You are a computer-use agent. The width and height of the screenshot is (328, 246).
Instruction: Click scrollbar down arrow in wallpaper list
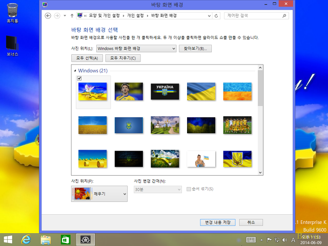point(260,173)
